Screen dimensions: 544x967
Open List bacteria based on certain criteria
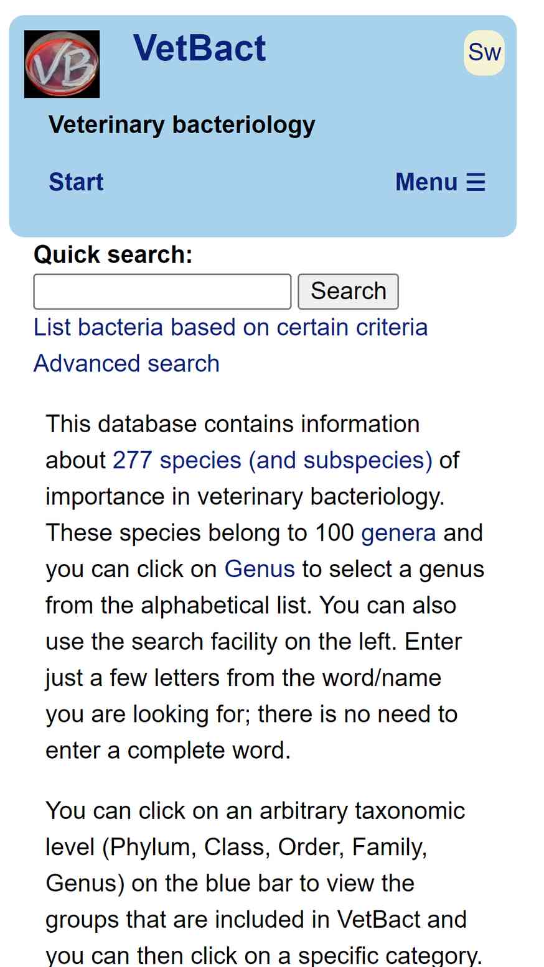230,327
